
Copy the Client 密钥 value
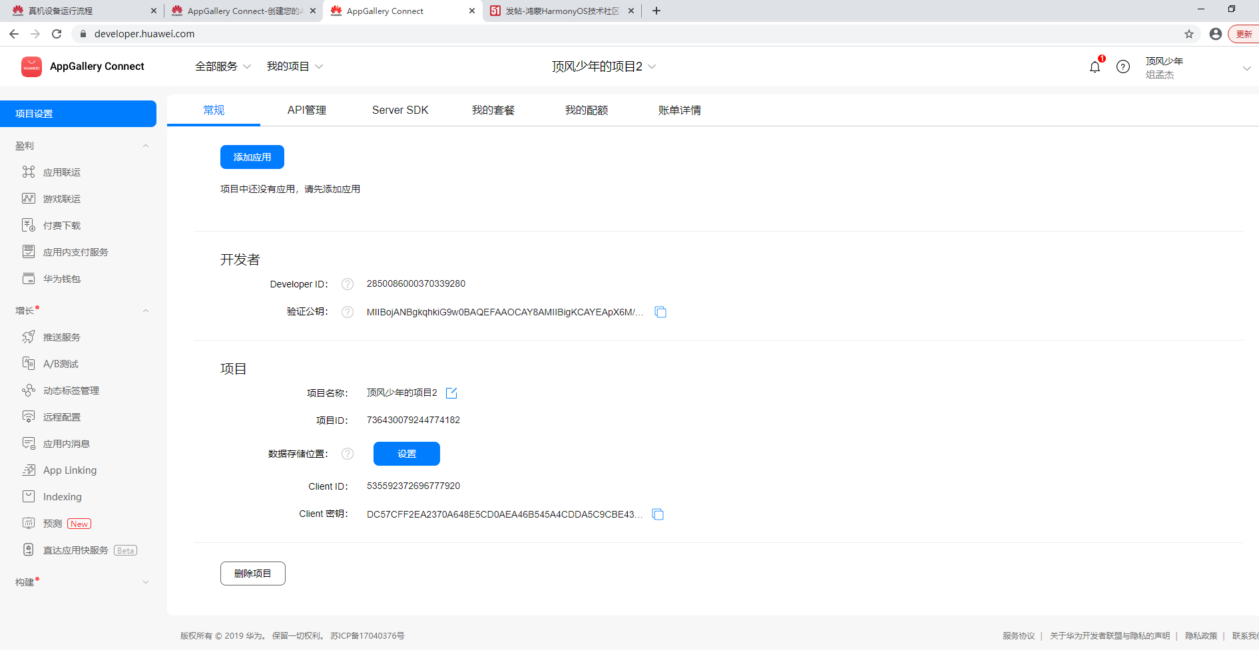pos(658,514)
